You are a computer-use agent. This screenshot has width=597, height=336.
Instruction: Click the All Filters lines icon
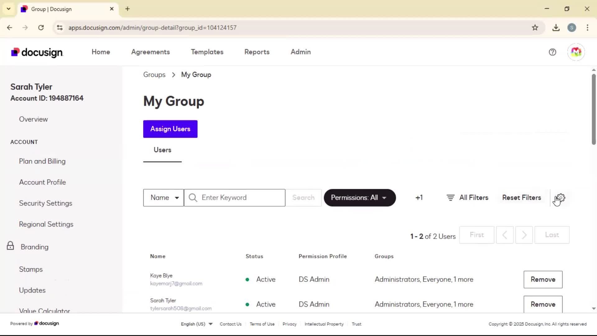451,198
